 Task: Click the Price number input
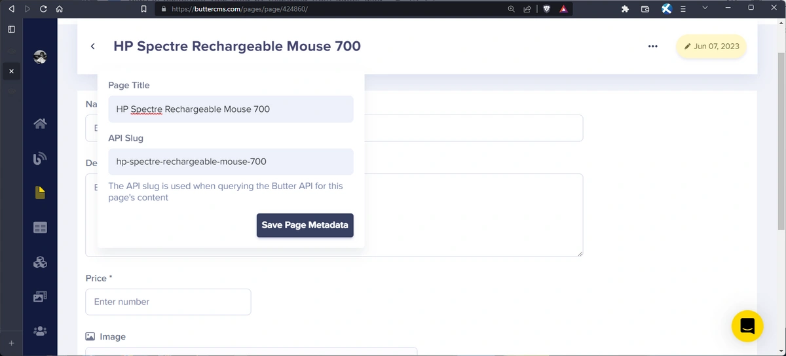tap(168, 302)
